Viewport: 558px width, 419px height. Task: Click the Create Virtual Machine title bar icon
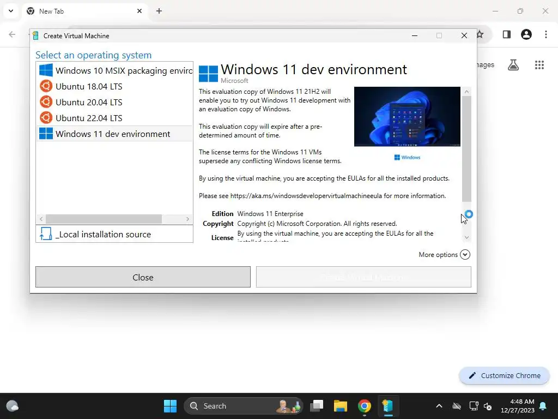click(x=35, y=35)
